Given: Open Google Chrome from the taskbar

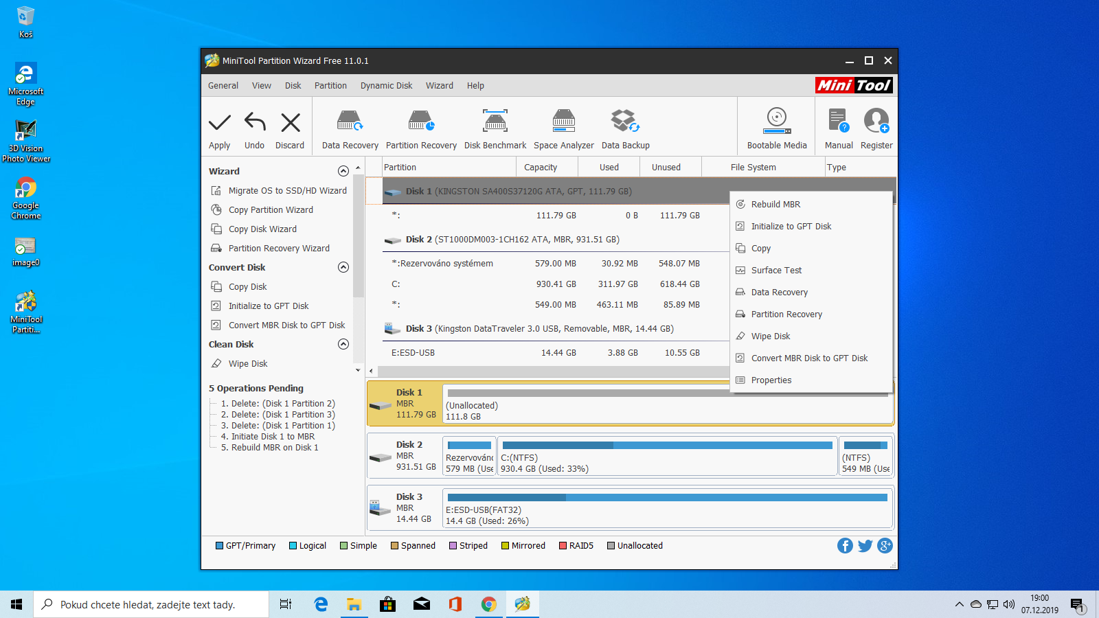Looking at the screenshot, I should [489, 604].
